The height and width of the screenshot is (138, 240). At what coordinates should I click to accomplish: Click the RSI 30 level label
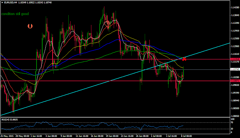pos(232,129)
